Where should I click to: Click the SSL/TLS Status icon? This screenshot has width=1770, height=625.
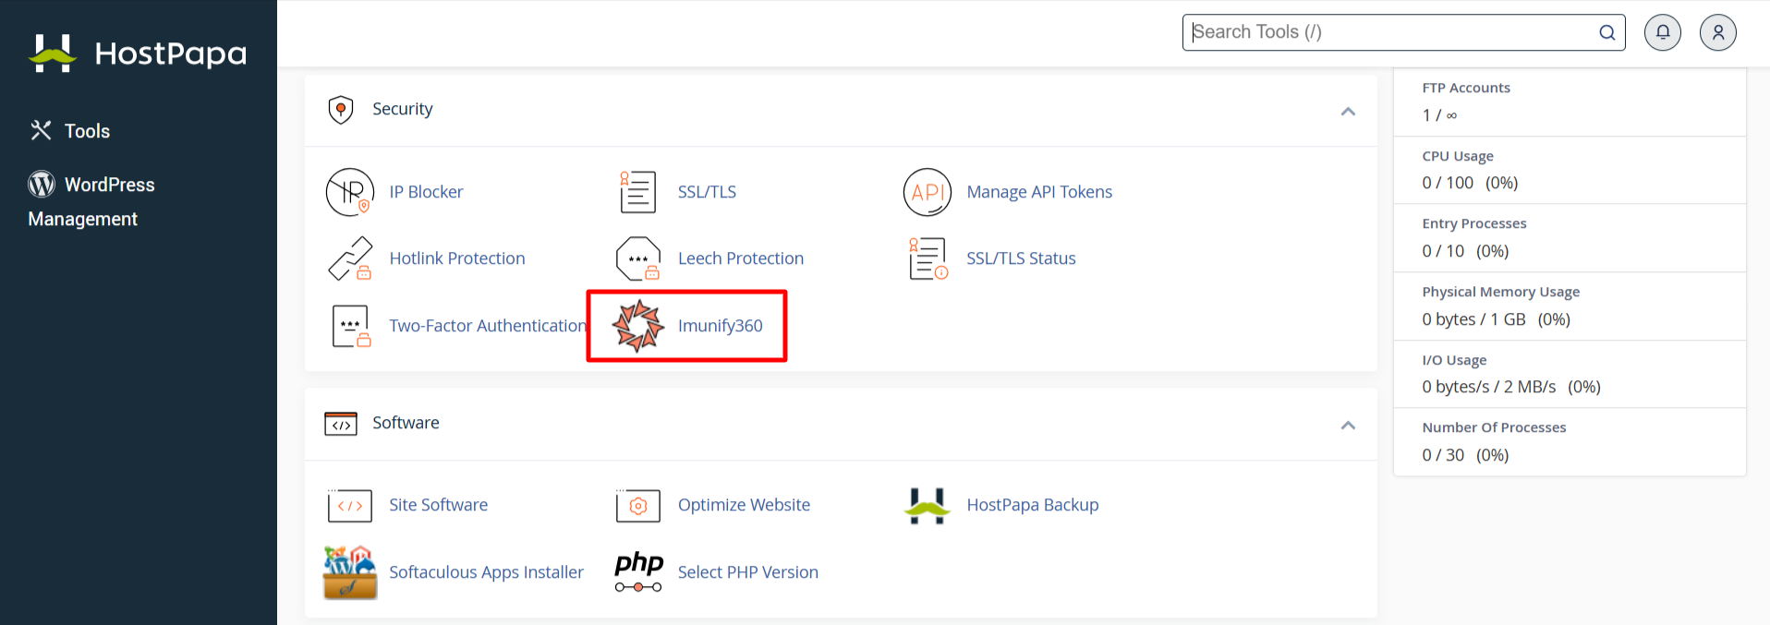pyautogui.click(x=927, y=258)
